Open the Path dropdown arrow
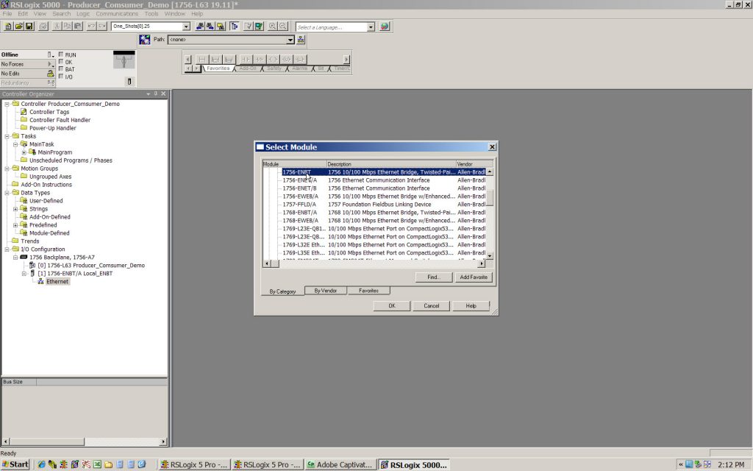The image size is (753, 471). click(x=290, y=40)
